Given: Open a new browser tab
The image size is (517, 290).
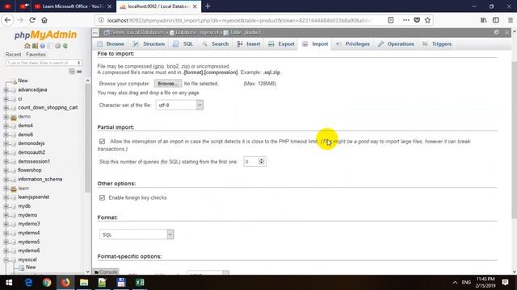Looking at the screenshot, I should click(x=208, y=6).
